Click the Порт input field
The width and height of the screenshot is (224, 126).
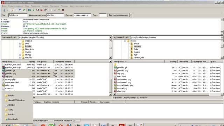pos(103,15)
